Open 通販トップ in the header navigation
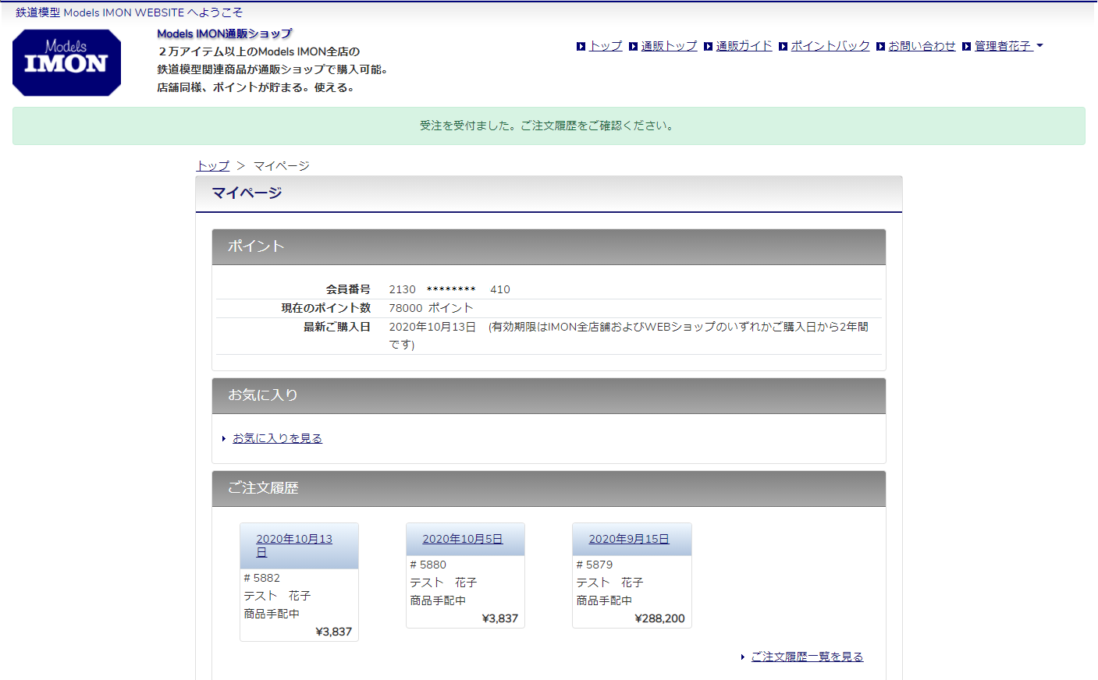The image size is (1098, 680). [669, 46]
